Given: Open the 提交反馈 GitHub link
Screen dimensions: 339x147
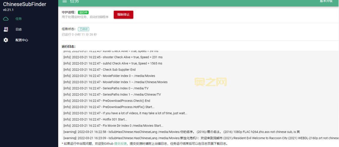Looking at the screenshot, I should point(121,143).
